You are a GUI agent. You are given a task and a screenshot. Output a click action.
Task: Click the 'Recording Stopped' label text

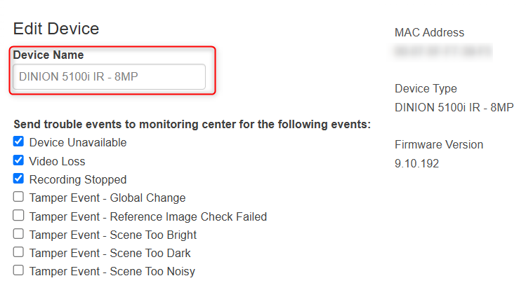[x=78, y=179]
